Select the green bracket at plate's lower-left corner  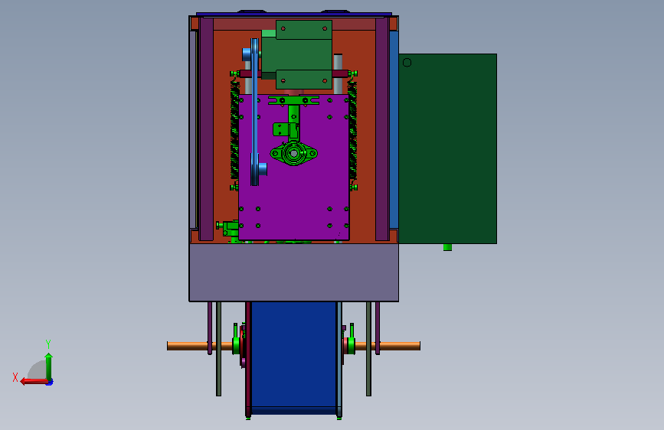coord(229,228)
